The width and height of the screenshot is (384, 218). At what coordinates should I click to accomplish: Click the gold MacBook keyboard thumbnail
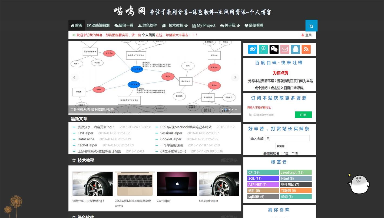click(135, 184)
